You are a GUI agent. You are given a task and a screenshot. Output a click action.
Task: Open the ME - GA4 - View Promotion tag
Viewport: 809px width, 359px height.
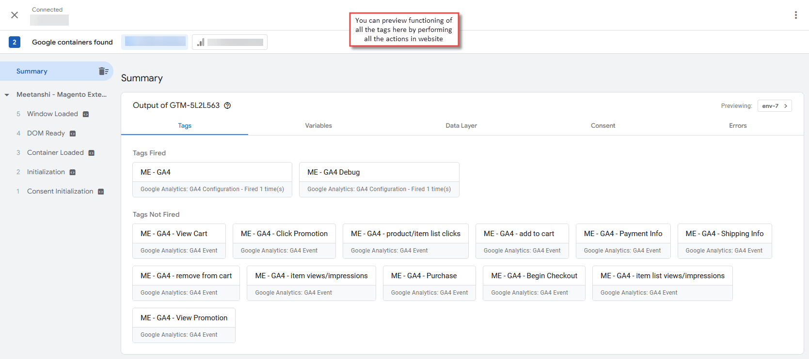[184, 325]
